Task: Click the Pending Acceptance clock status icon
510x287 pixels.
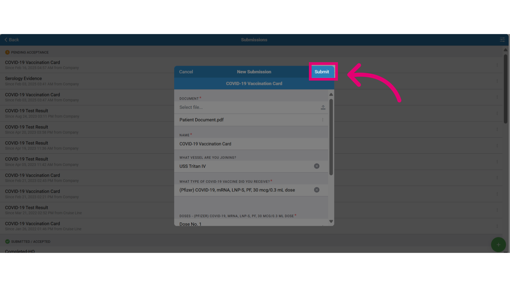Action: (x=7, y=52)
